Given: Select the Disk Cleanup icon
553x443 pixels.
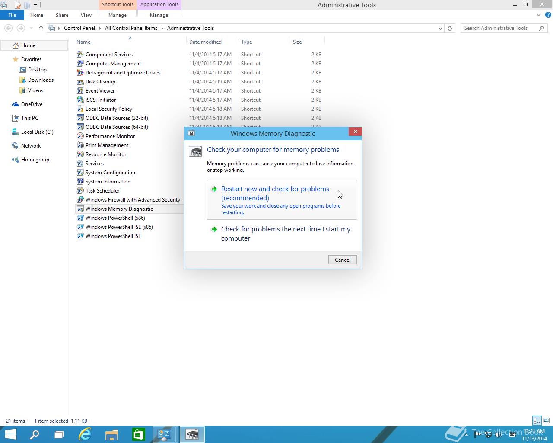Looking at the screenshot, I should pos(80,82).
